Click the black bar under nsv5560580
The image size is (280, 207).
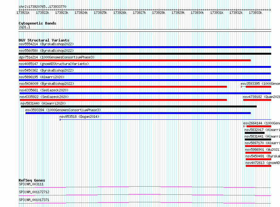pyautogui.click(x=145, y=54)
